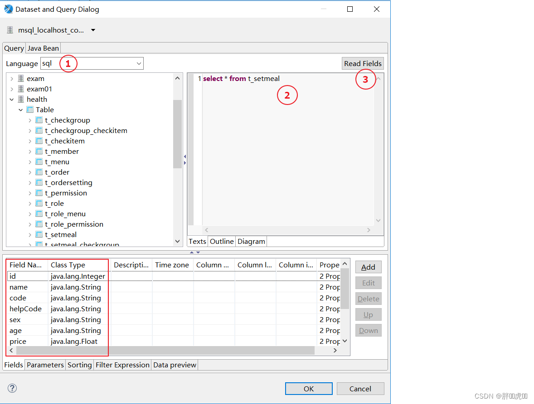This screenshot has width=534, height=404.
Task: Click the help question mark icon
Action: pos(12,388)
